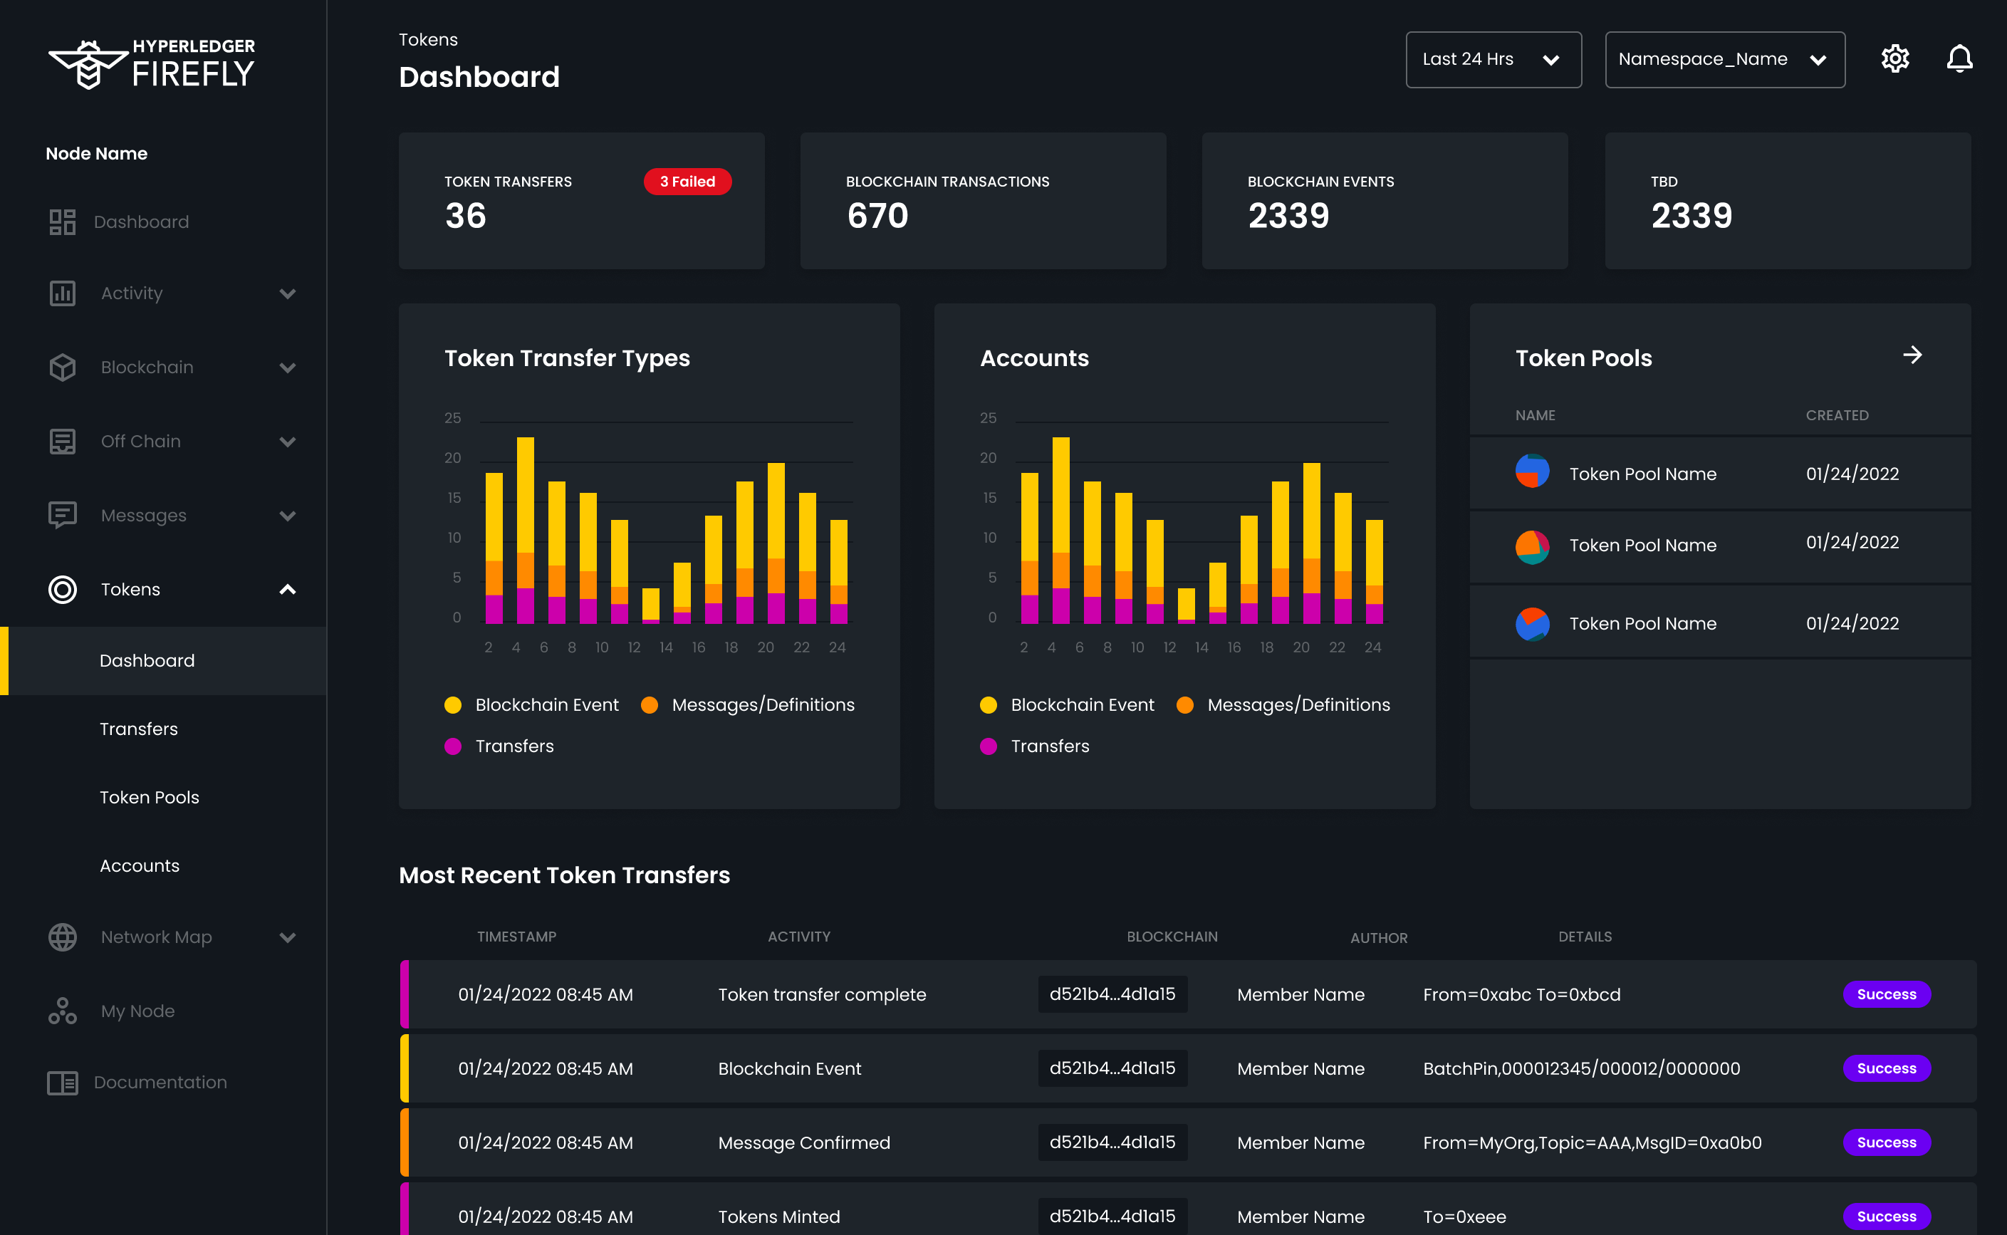Toggle Messages/Definitions legend in Accounts chart
The height and width of the screenshot is (1235, 2007).
point(1283,705)
